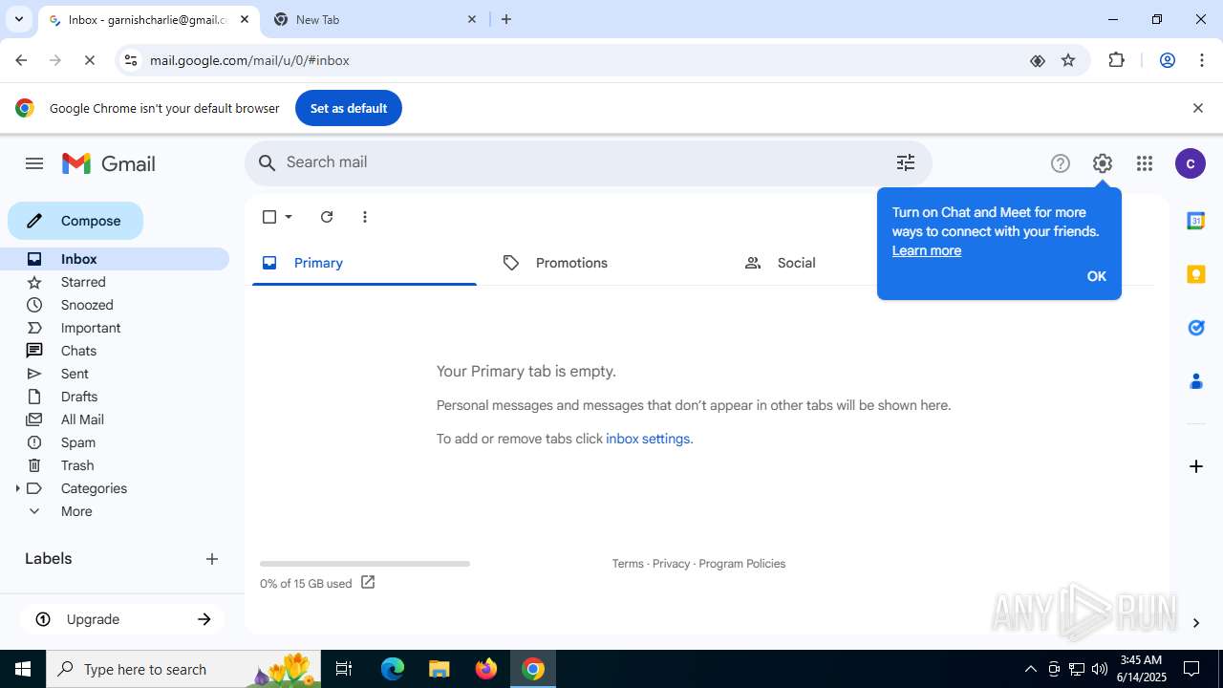Open Google Contacts side panel
The width and height of the screenshot is (1223, 688).
pyautogui.click(x=1195, y=381)
